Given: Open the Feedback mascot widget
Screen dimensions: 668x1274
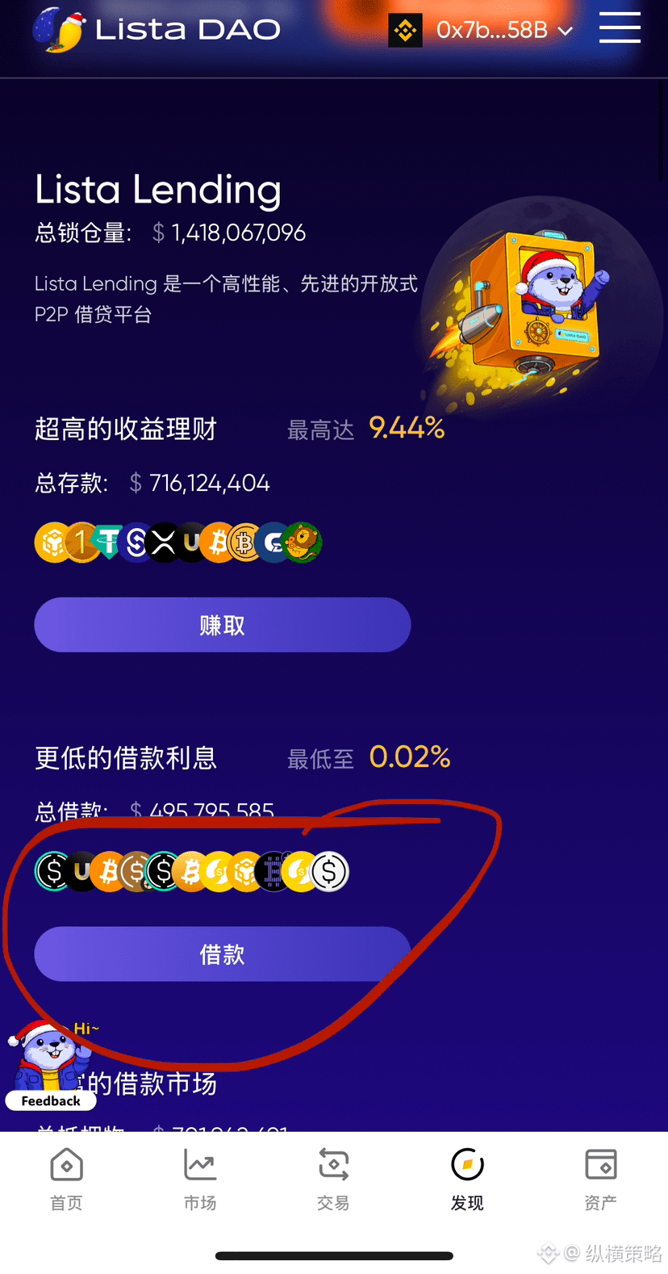Looking at the screenshot, I should (x=51, y=1066).
